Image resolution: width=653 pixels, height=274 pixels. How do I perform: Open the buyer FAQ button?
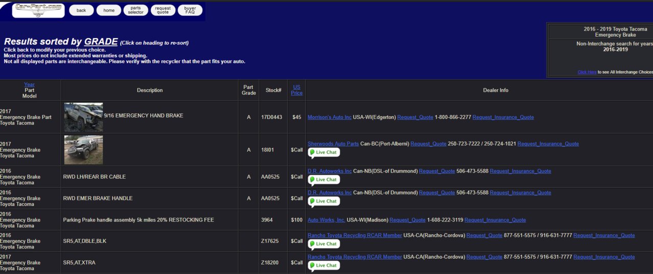point(190,10)
